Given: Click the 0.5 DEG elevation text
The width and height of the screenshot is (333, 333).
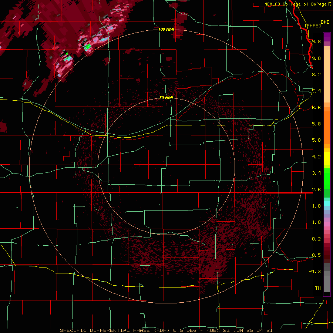Looking at the screenshot, I should click(185, 330).
